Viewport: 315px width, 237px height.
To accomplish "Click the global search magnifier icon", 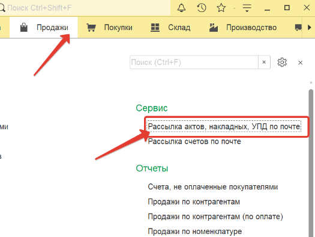I will click(x=2, y=8).
